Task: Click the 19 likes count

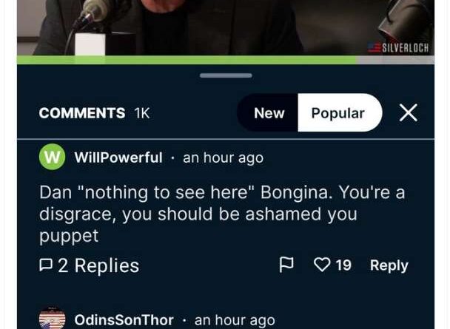Action: click(343, 265)
